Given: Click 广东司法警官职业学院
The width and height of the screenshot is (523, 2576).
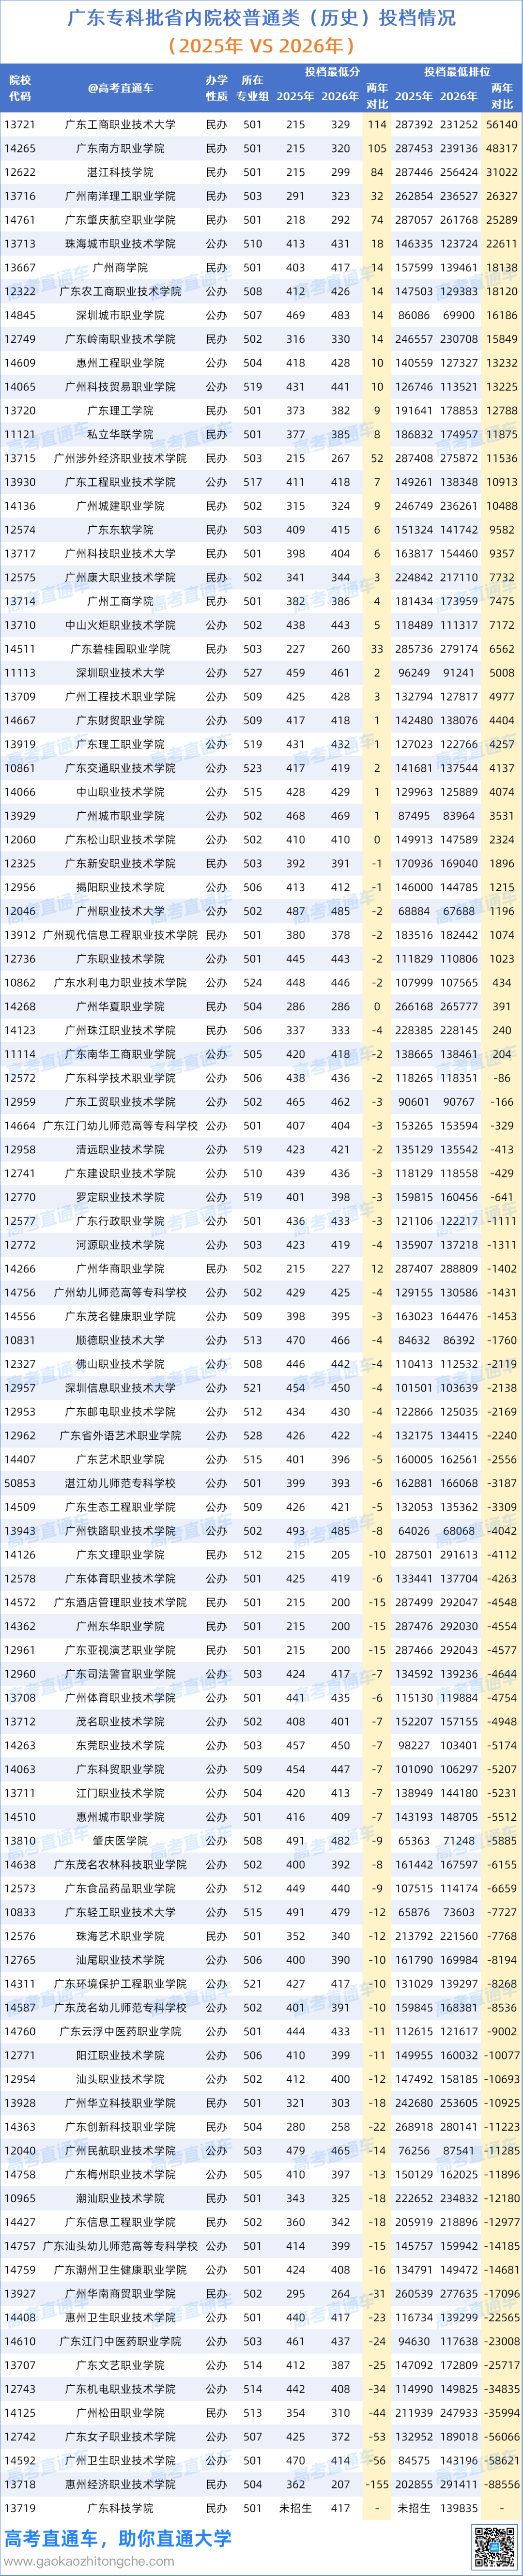Looking at the screenshot, I should (120, 1674).
